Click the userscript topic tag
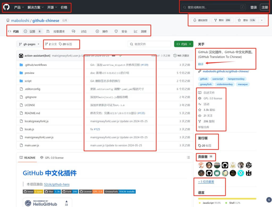The height and width of the screenshot is (207, 272). coord(218,79)
